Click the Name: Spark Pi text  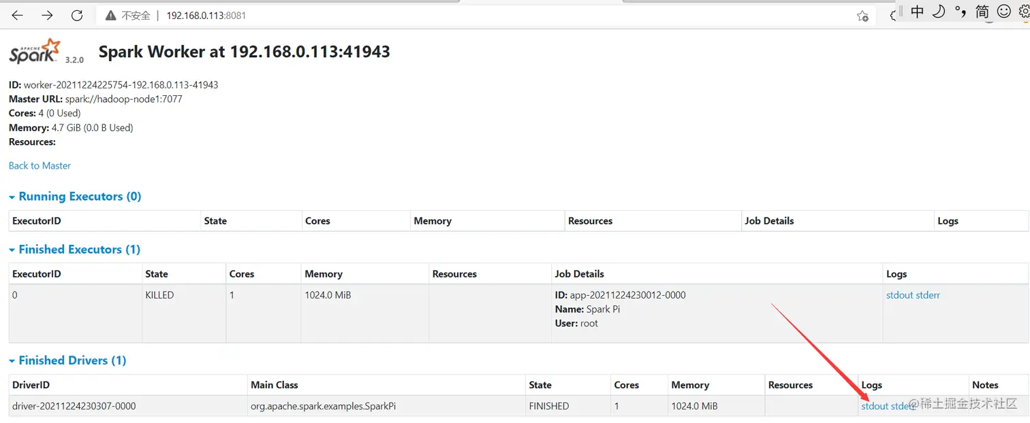[588, 309]
